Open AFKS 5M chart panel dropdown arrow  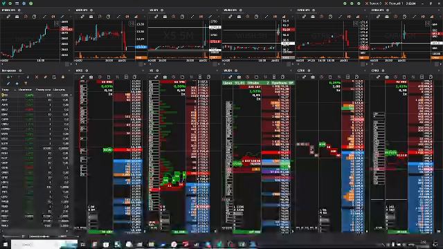pos(143,10)
